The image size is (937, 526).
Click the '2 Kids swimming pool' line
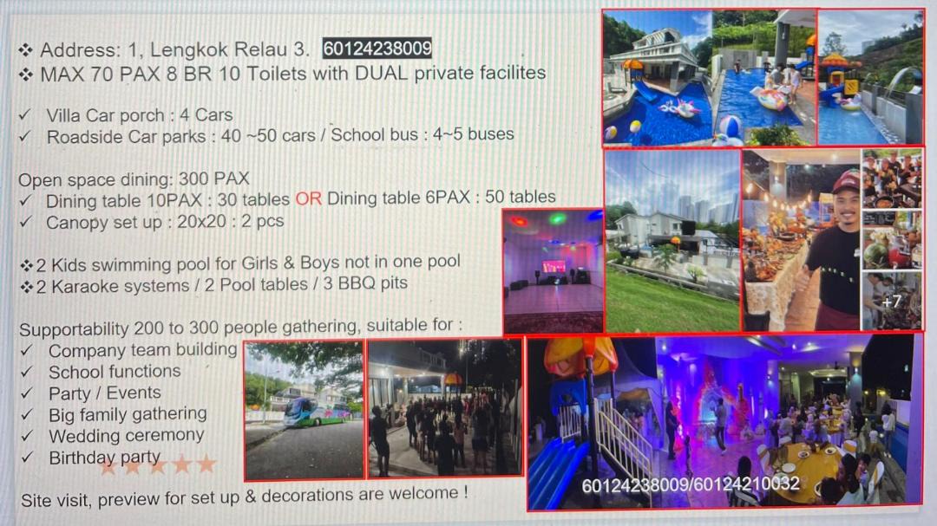(x=248, y=263)
